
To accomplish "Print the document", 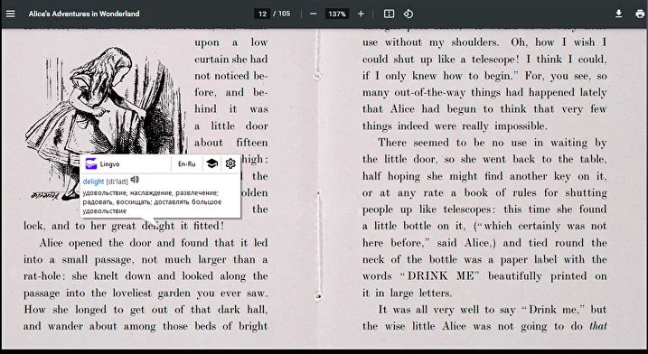I will [x=640, y=14].
